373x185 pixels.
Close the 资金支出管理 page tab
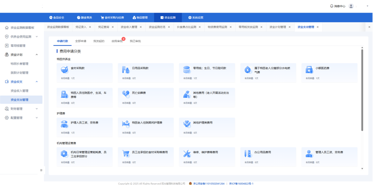318,27
